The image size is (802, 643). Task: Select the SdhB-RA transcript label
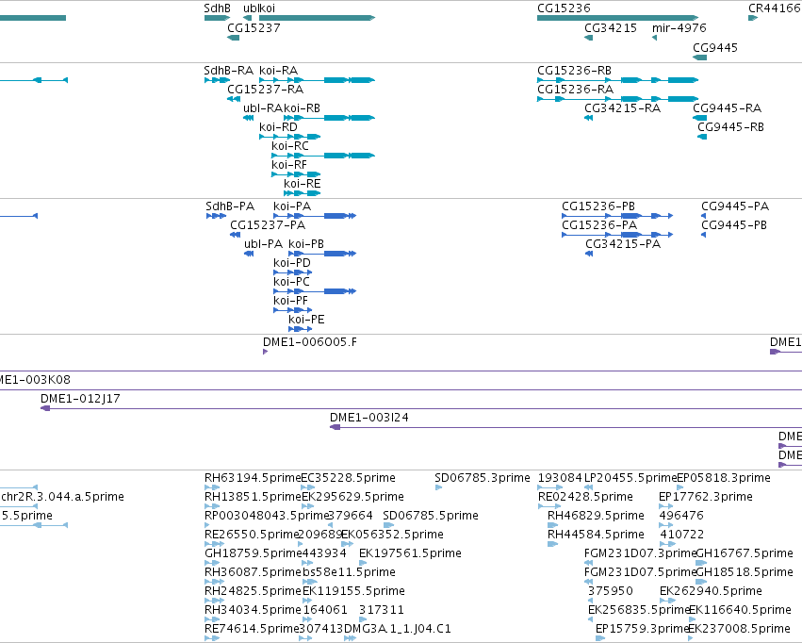(x=229, y=70)
